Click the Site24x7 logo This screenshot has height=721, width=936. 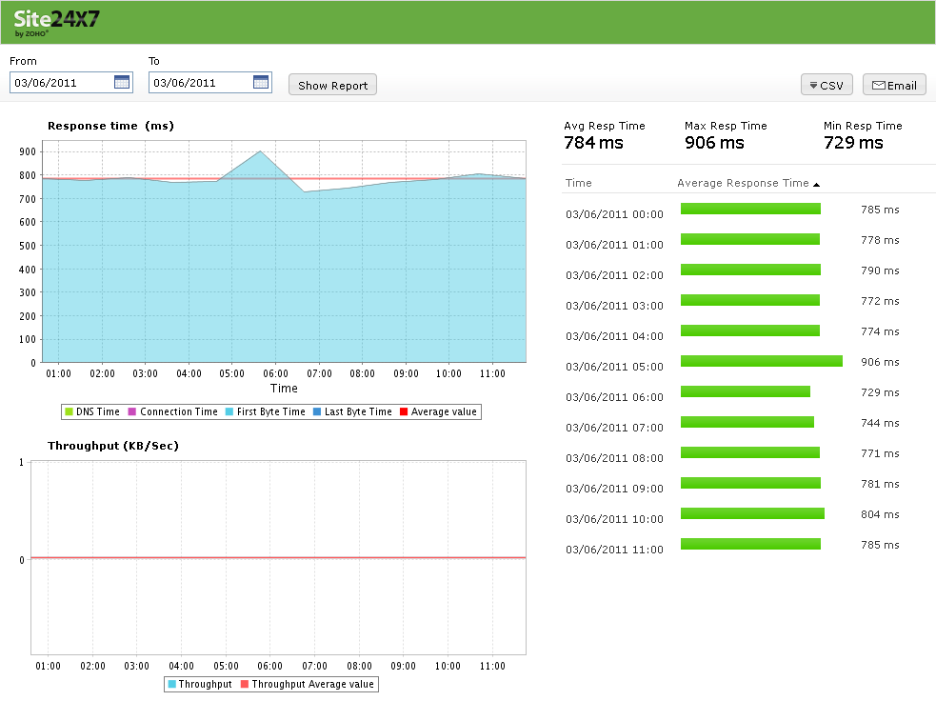pos(57,21)
